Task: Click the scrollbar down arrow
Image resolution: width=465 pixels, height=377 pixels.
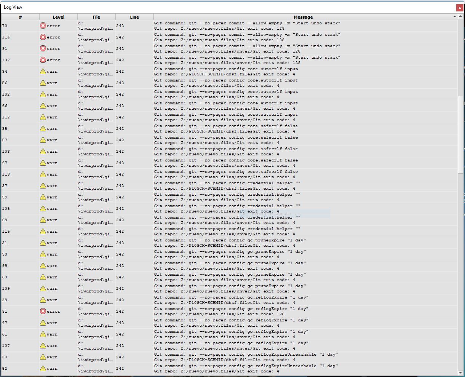Action: pos(461,372)
